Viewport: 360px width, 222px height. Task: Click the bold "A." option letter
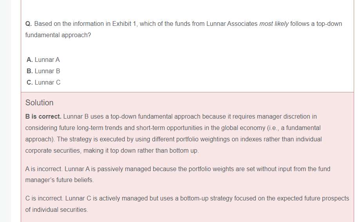pos(30,60)
